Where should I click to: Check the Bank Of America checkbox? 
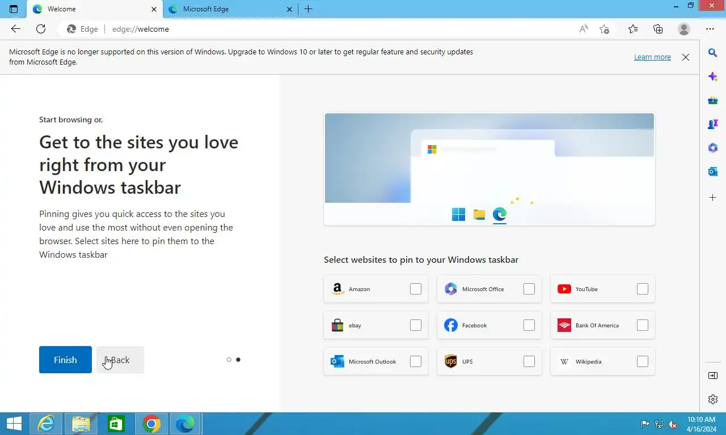click(643, 325)
